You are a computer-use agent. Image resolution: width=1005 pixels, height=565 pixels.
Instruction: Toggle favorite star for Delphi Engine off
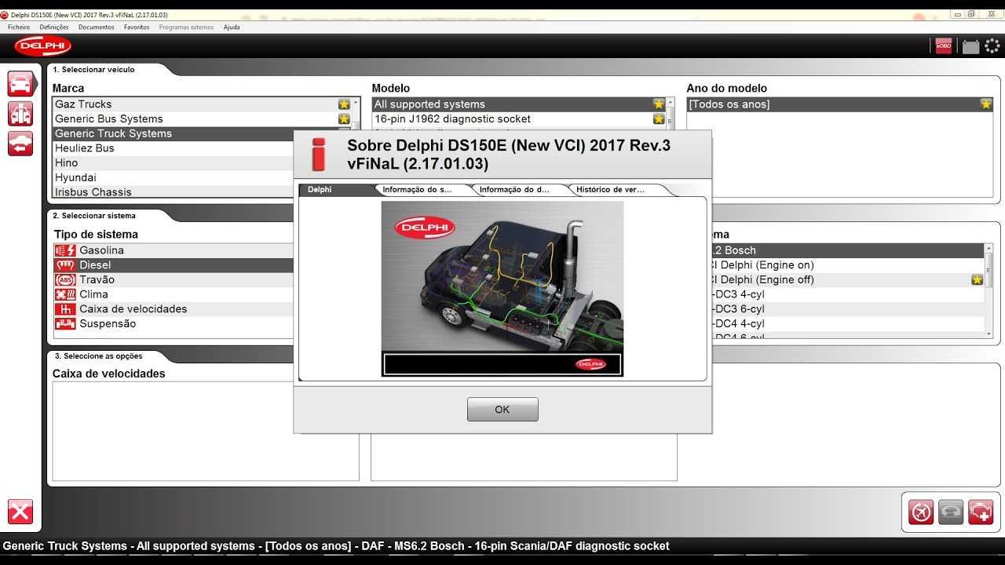pos(977,279)
